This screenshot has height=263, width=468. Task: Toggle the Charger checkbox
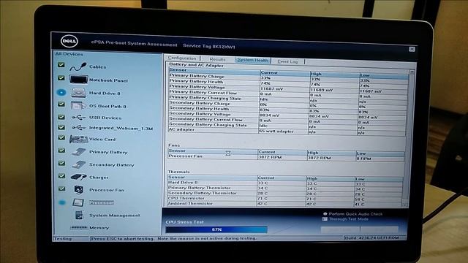[61, 176]
